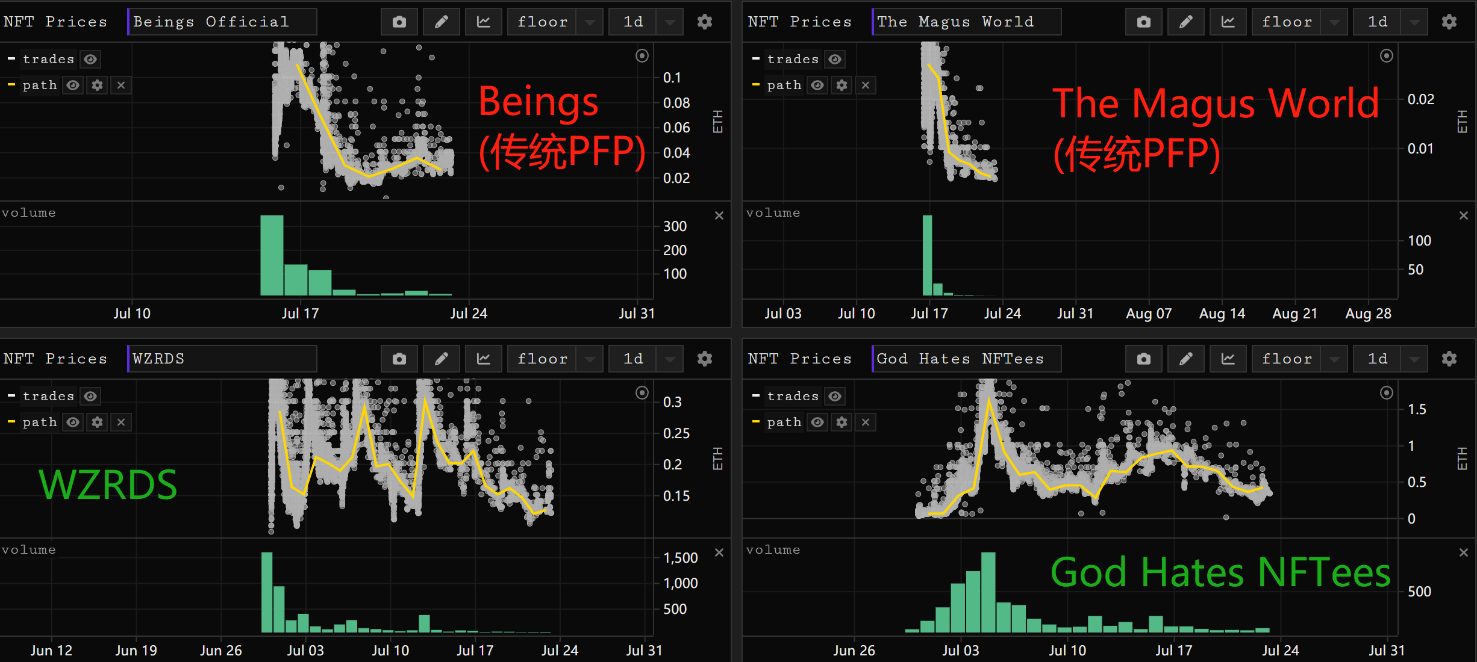Take a snapshot of The Magus World chart
Screen dimensions: 1477x662
coord(1144,22)
